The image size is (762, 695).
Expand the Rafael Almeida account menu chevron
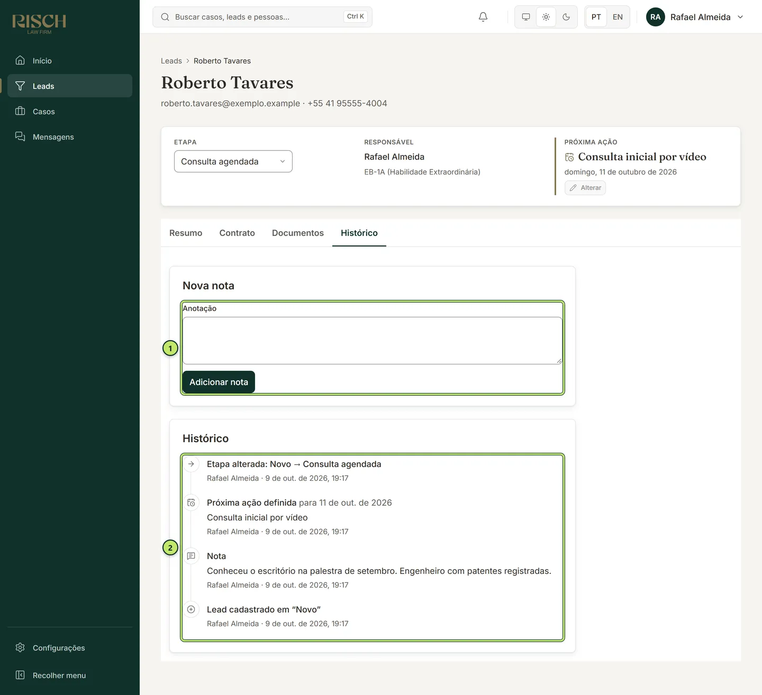[740, 17]
